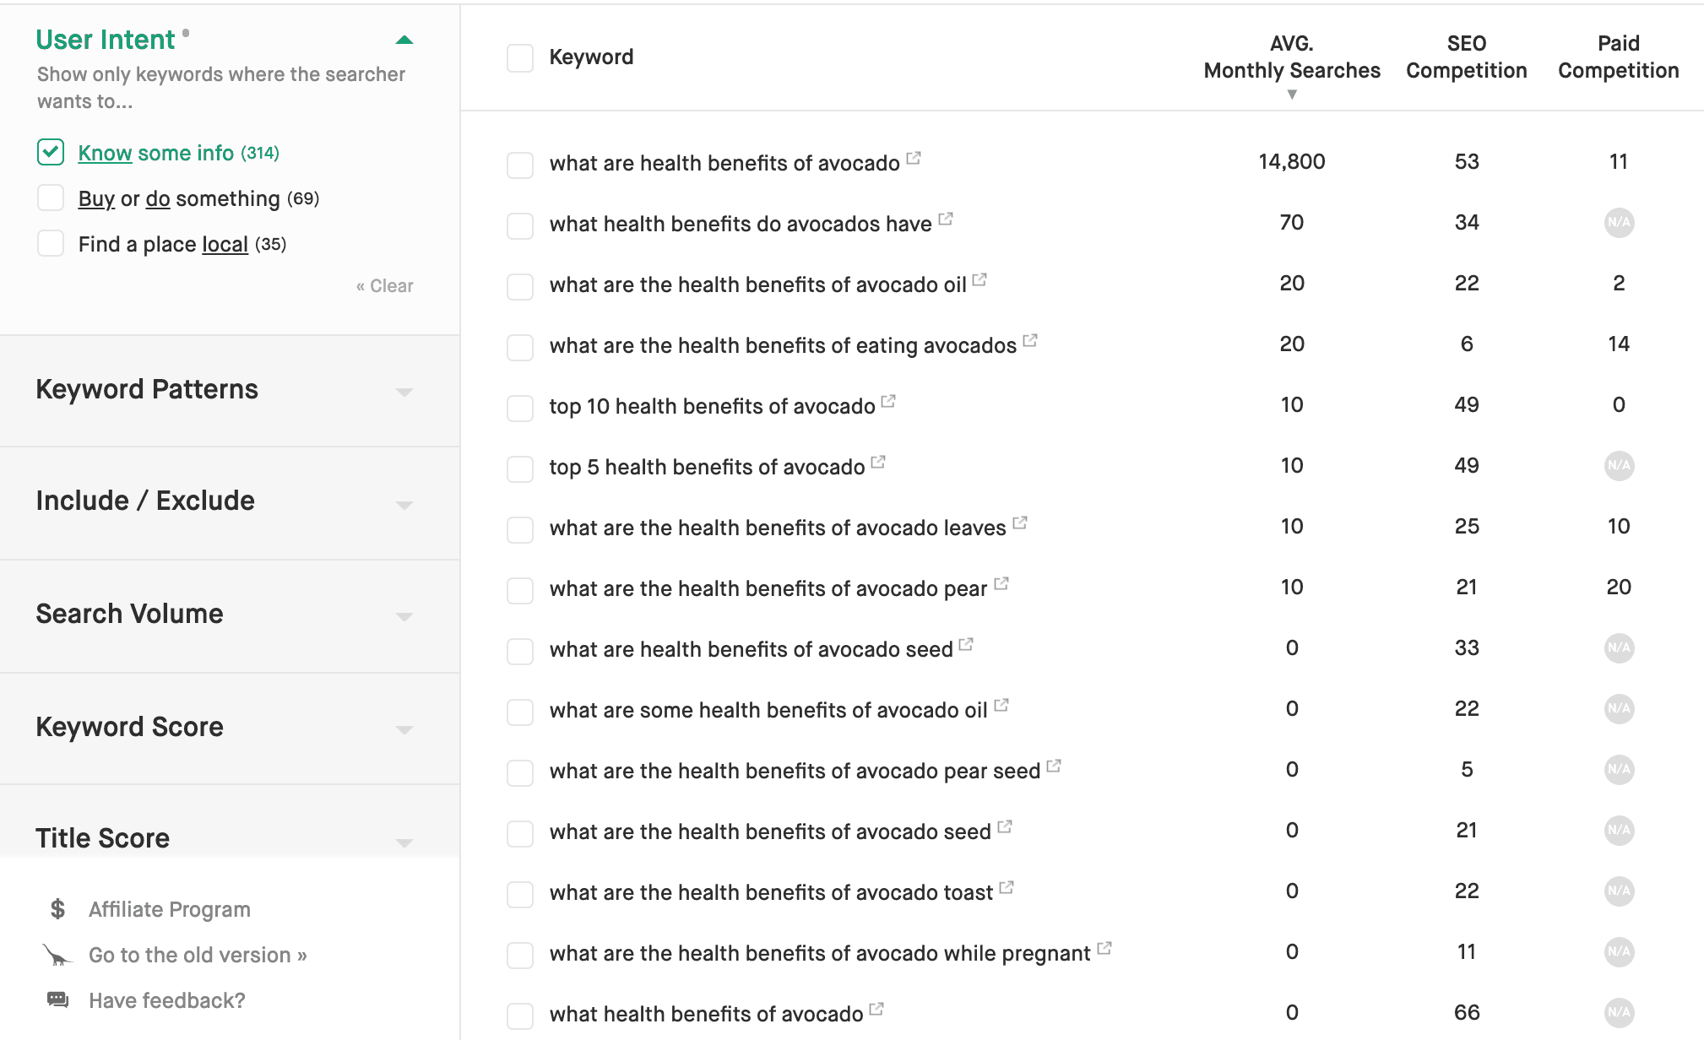The image size is (1704, 1040).
Task: Click the dinosaur icon for old version
Action: (57, 955)
